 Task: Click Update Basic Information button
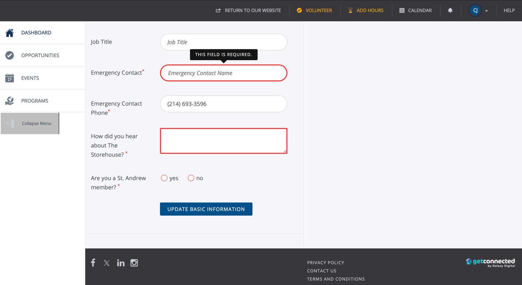(206, 209)
